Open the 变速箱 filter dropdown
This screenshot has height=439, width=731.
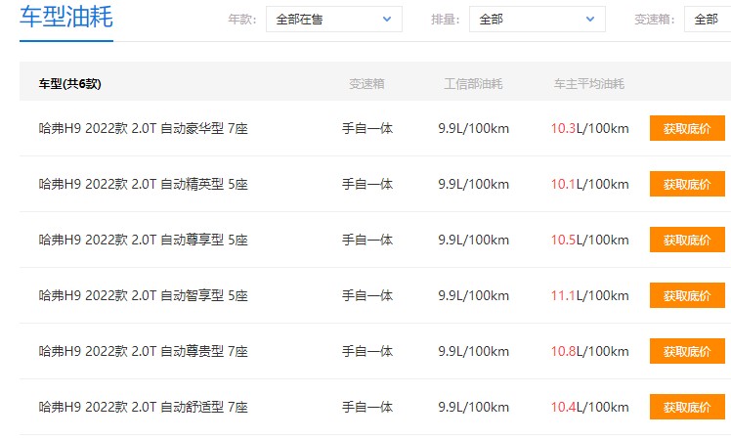(708, 20)
